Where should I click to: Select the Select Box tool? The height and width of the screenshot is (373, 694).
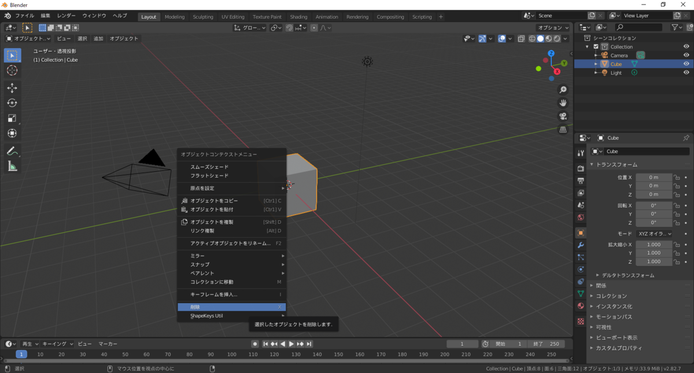coord(12,56)
